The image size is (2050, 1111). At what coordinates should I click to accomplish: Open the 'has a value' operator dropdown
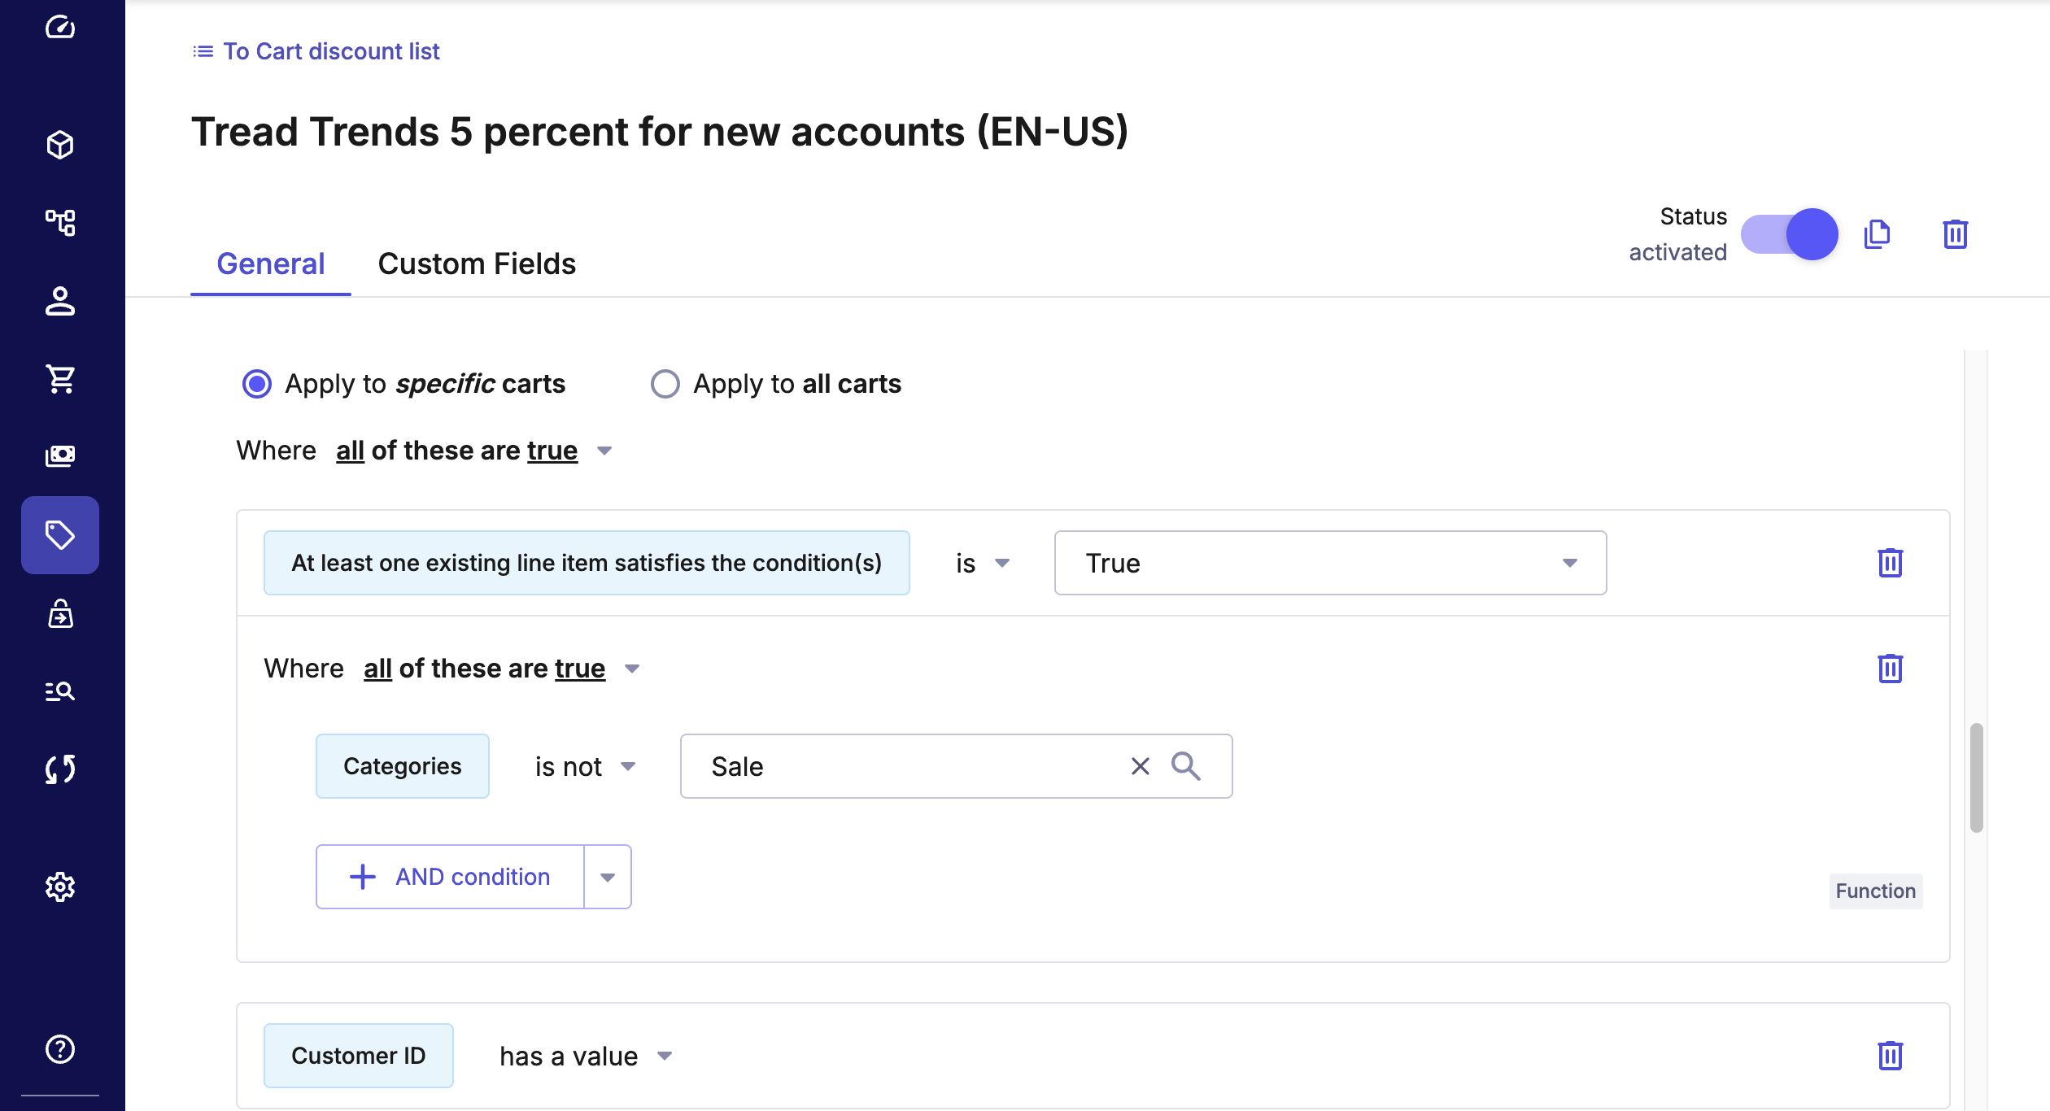pos(586,1056)
